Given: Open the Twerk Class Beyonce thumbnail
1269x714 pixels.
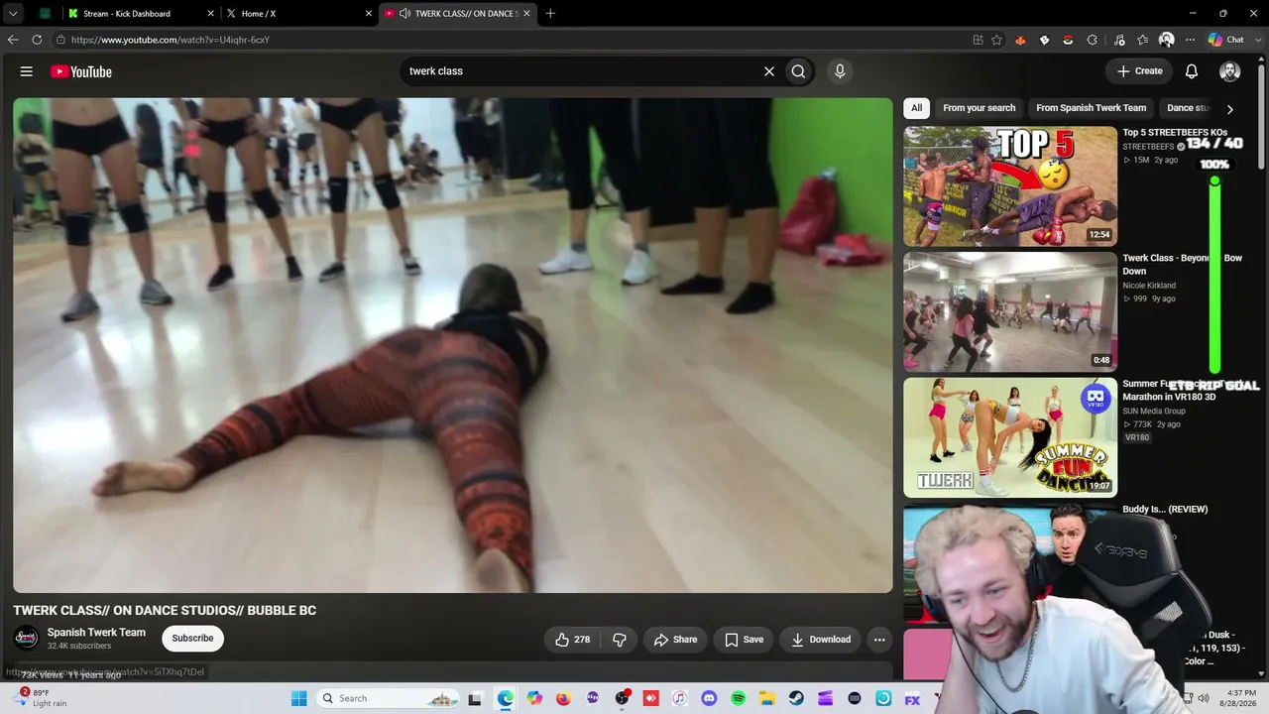Looking at the screenshot, I should 1010,312.
